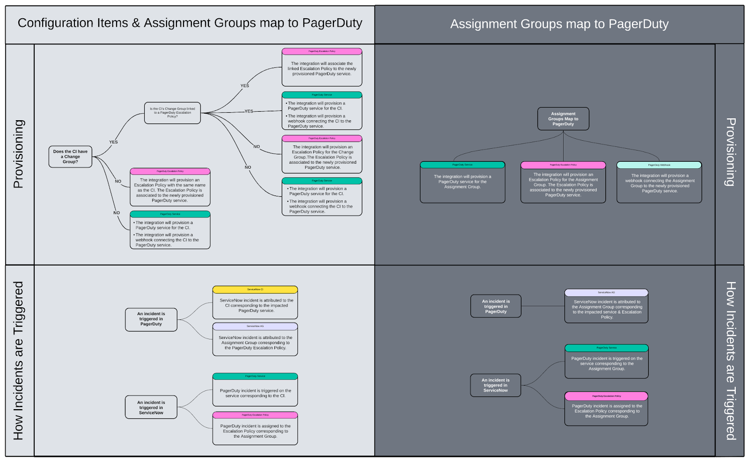749x461 pixels.
Task: Select "An incident is triggered in ServiceNow" in light panel
Action: [151, 407]
